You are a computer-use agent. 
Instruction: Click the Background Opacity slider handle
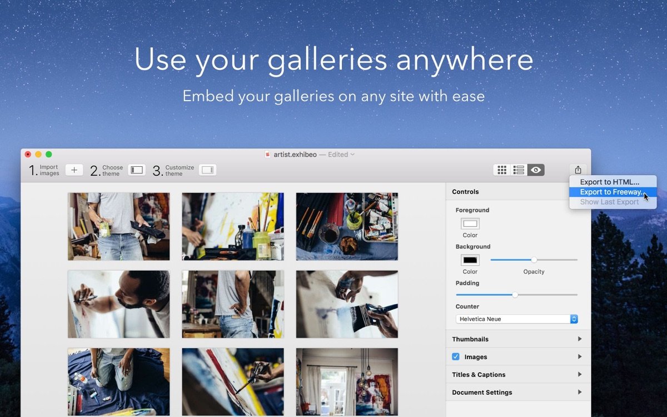click(x=534, y=260)
